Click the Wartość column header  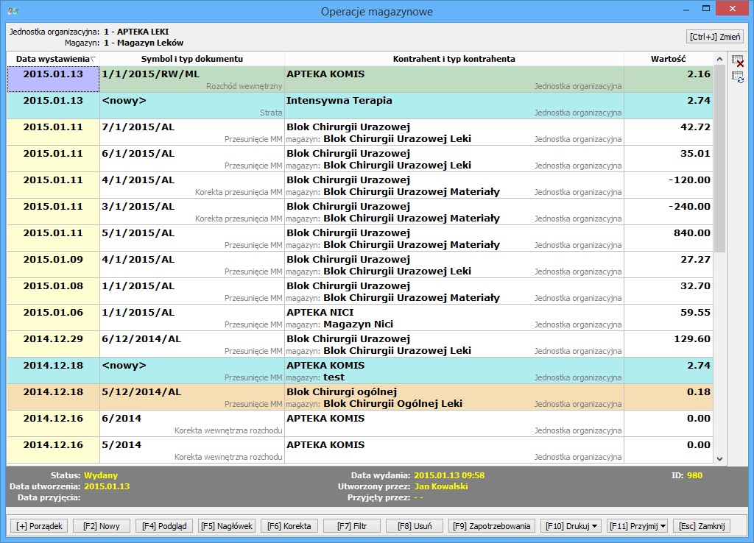(668, 59)
